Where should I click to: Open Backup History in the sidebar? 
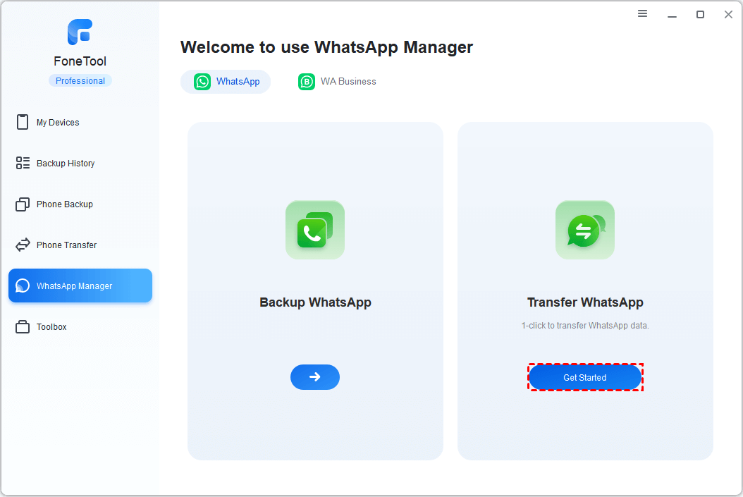pos(65,164)
